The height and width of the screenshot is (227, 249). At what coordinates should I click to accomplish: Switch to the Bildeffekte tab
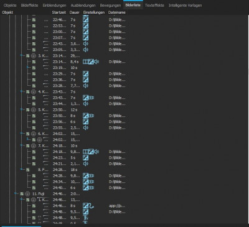(x=29, y=6)
